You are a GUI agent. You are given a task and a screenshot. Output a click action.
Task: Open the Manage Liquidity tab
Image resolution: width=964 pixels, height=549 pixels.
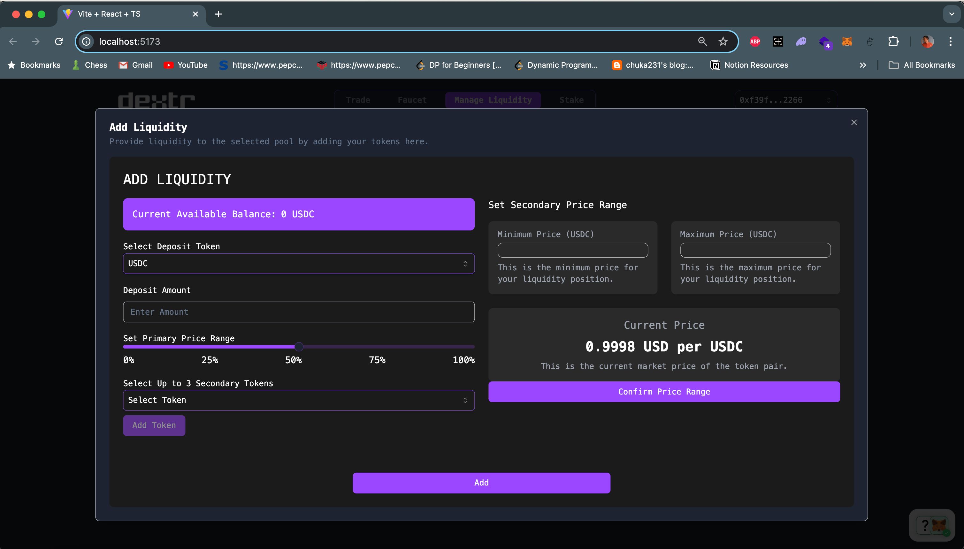coord(493,100)
